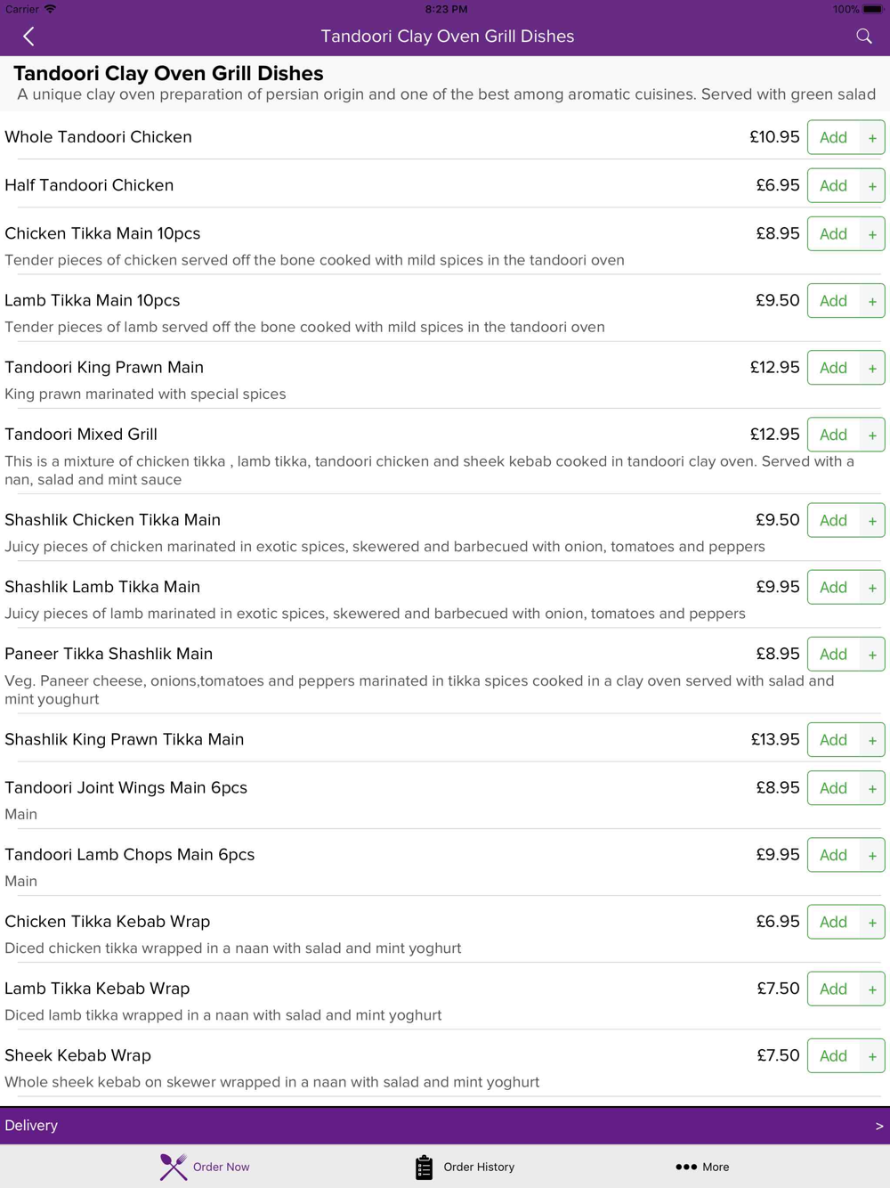The height and width of the screenshot is (1188, 890).
Task: Add Chicken Tikka Main 10pcs to order
Action: pos(833,234)
